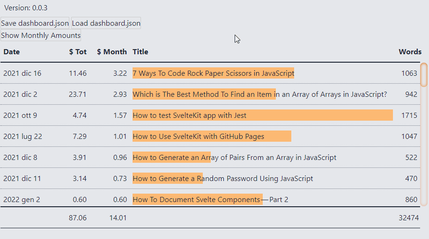Click the monthly amount 1.57
This screenshot has width=429, height=239.
tap(120, 115)
